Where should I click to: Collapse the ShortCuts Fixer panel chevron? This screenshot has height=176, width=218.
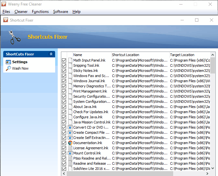pyautogui.click(x=51, y=54)
